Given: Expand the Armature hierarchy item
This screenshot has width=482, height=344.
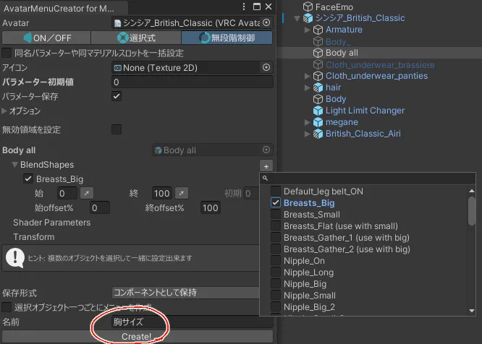Looking at the screenshot, I should click(307, 30).
